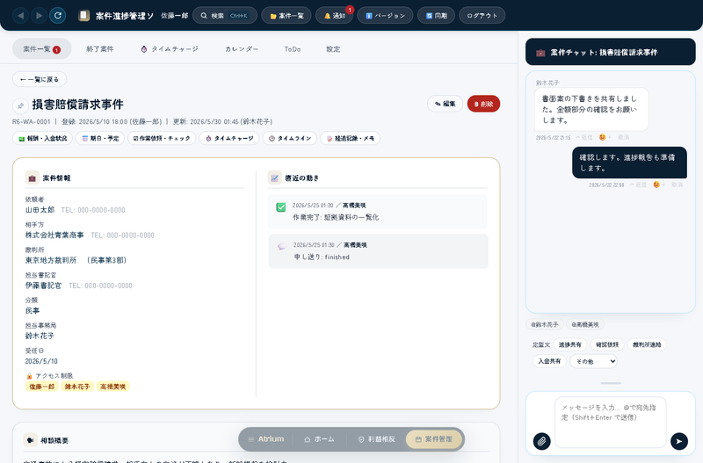Open the Atrium menu in bottom dock
The height and width of the screenshot is (463, 703).
click(266, 439)
